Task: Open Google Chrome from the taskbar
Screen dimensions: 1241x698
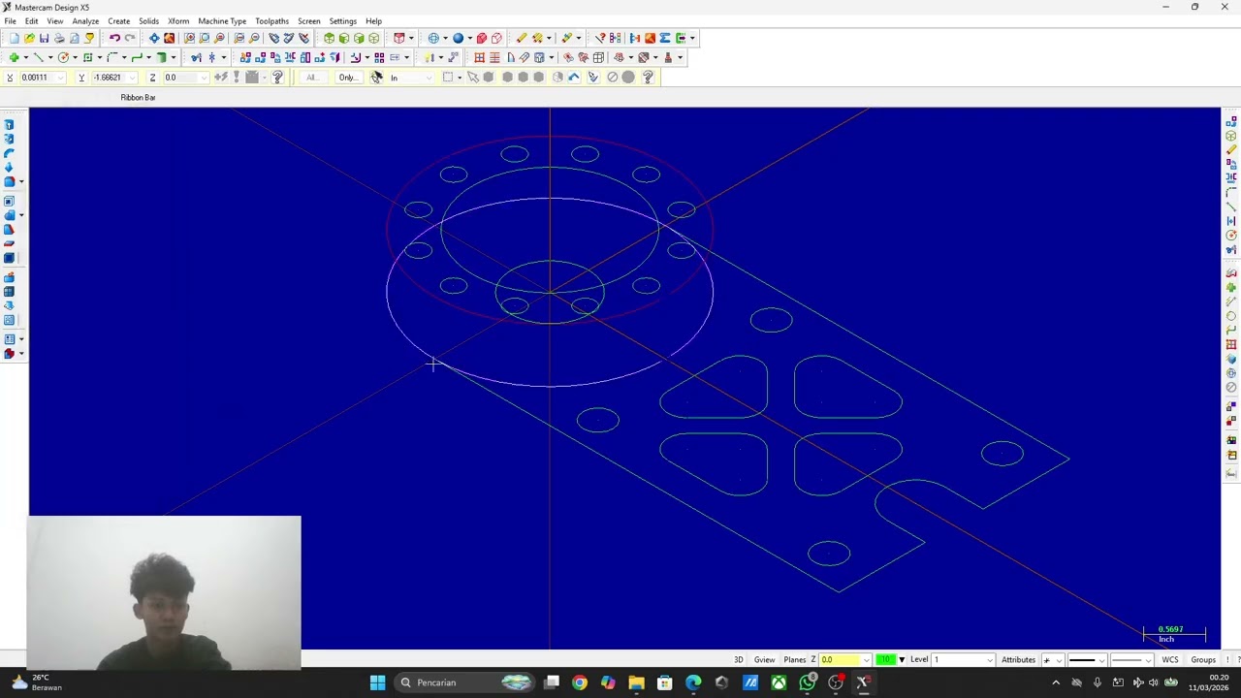Action: point(579,682)
